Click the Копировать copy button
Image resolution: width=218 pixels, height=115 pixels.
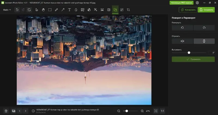point(188,10)
